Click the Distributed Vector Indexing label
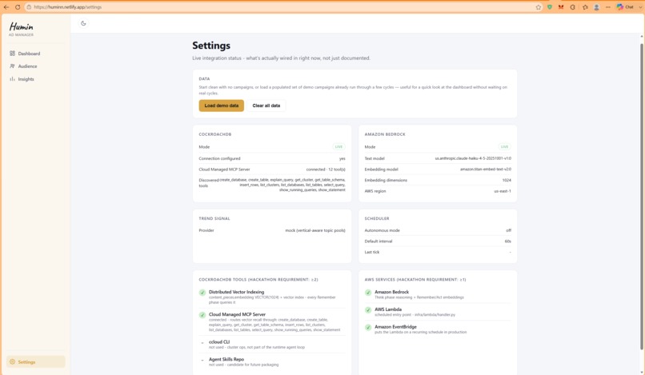The width and height of the screenshot is (645, 375). [237, 292]
